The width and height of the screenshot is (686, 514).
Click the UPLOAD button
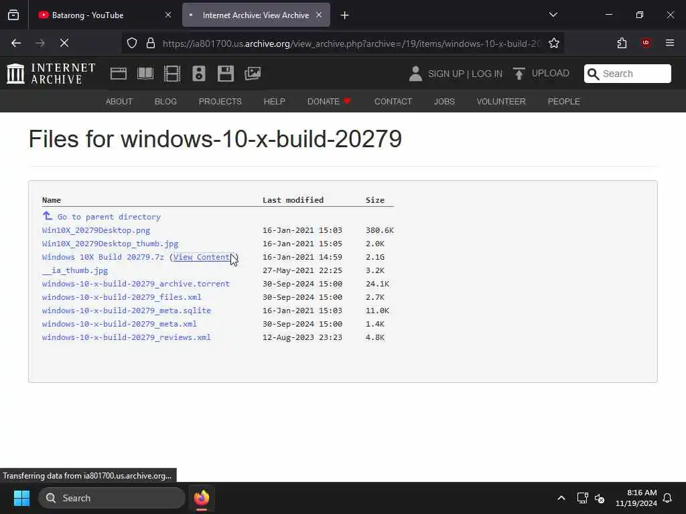541,74
